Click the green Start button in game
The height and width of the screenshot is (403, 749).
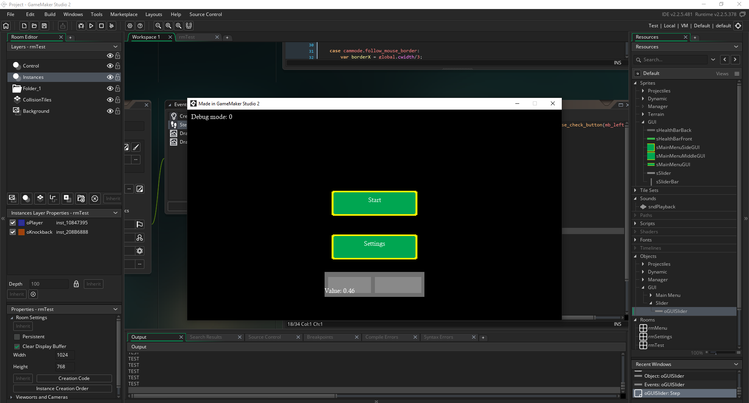(374, 203)
